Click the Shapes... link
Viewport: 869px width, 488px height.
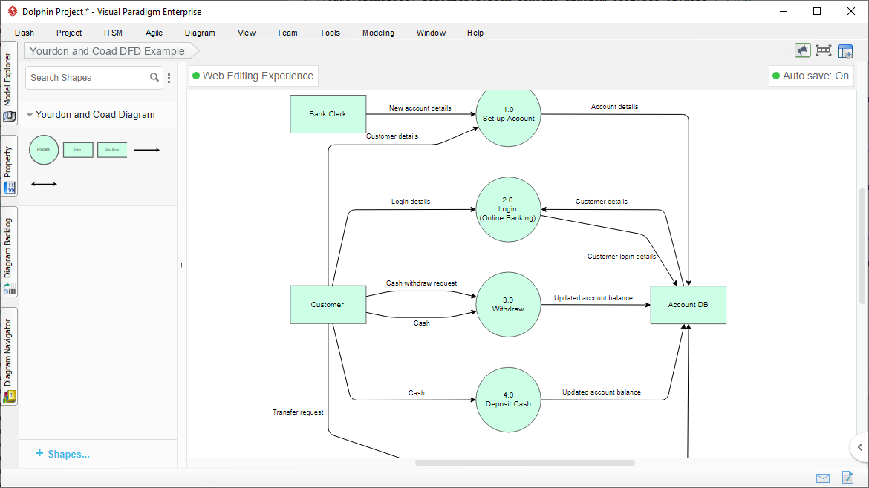click(x=63, y=454)
